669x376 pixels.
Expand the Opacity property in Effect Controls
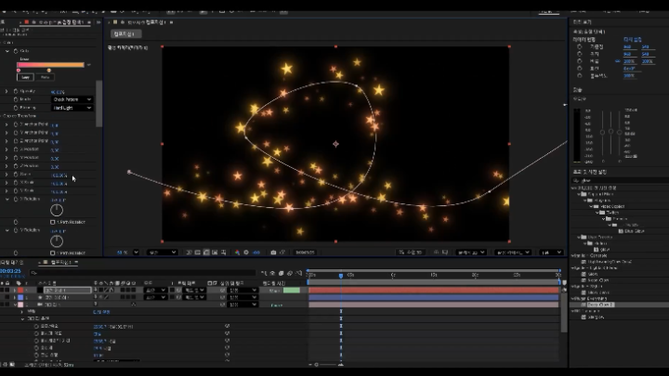click(x=7, y=91)
